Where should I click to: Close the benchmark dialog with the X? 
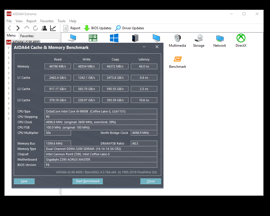pyautogui.click(x=157, y=47)
